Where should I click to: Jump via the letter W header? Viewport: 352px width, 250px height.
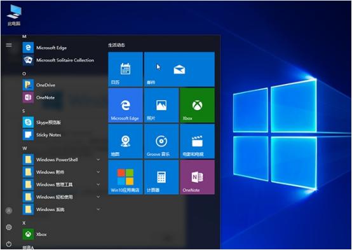[25, 148]
